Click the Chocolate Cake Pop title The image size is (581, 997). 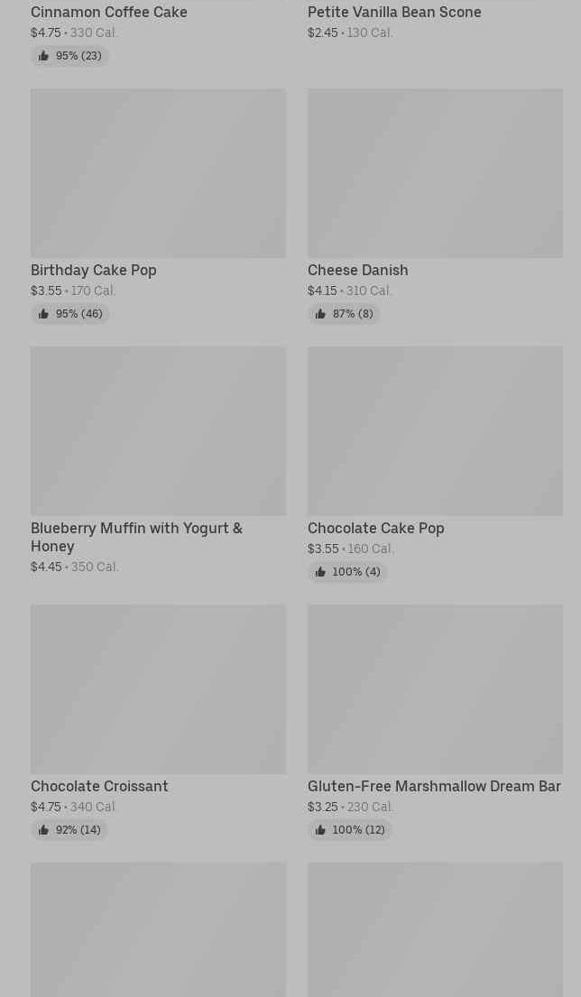[x=376, y=529]
